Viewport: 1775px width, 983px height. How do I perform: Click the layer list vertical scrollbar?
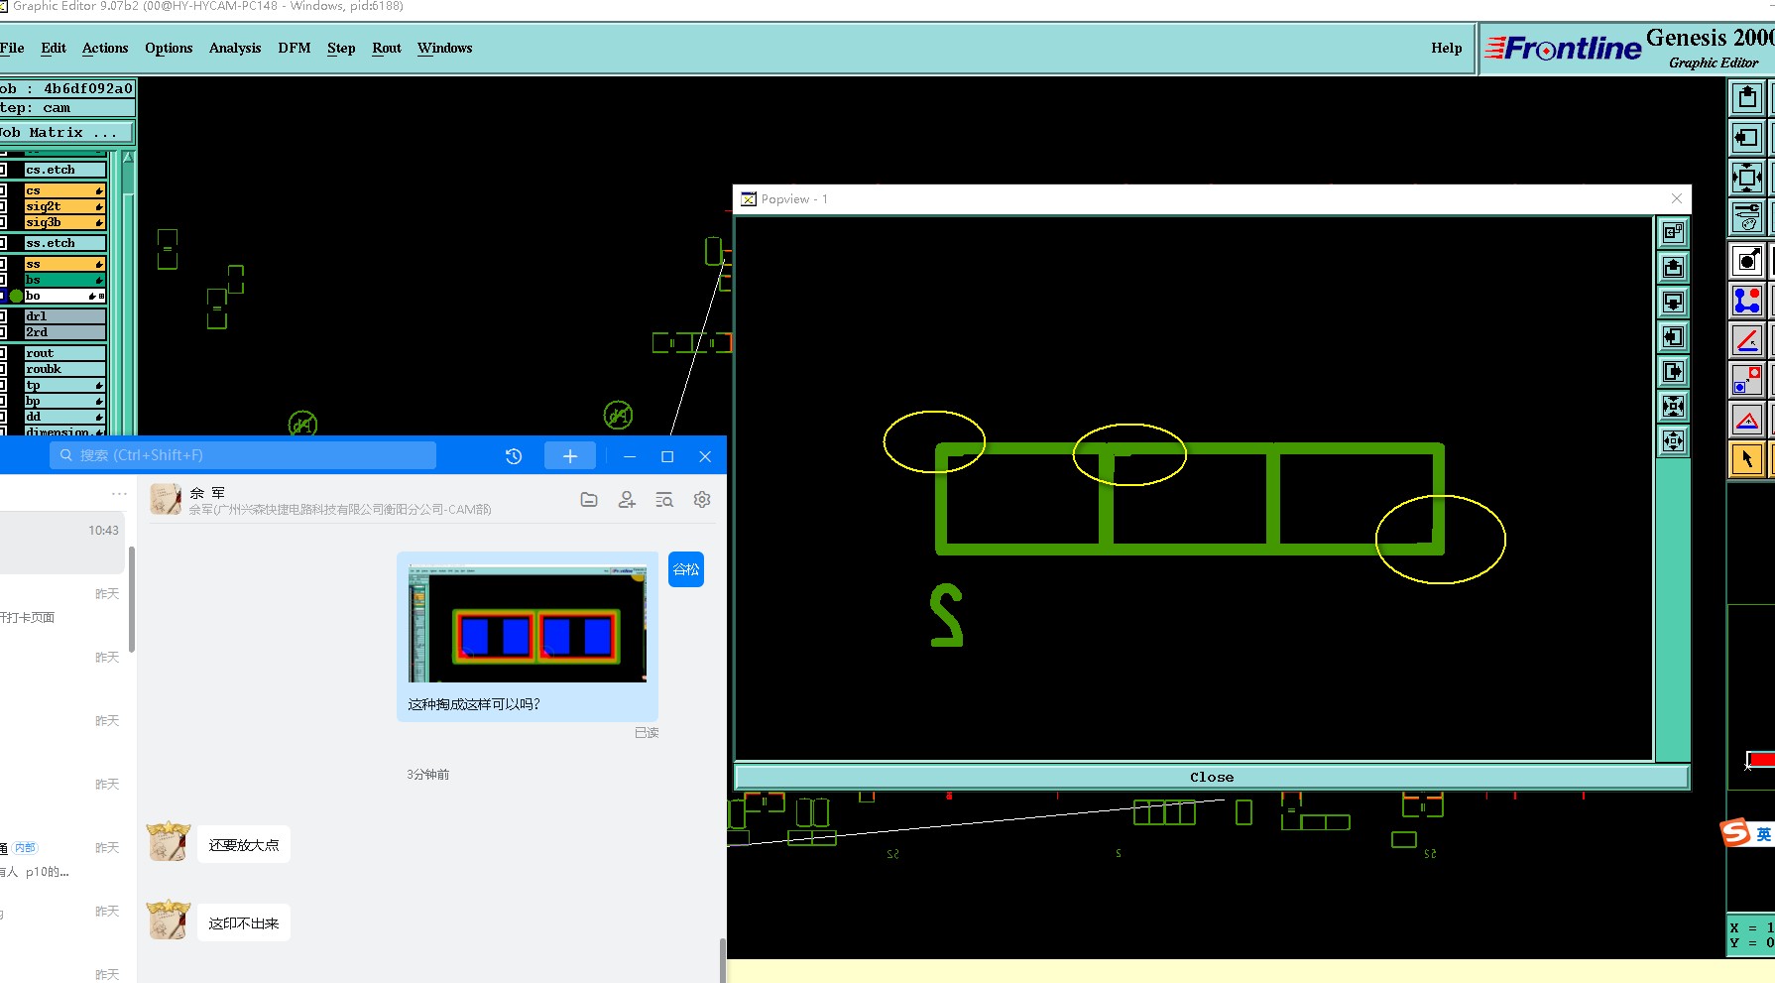(x=127, y=293)
